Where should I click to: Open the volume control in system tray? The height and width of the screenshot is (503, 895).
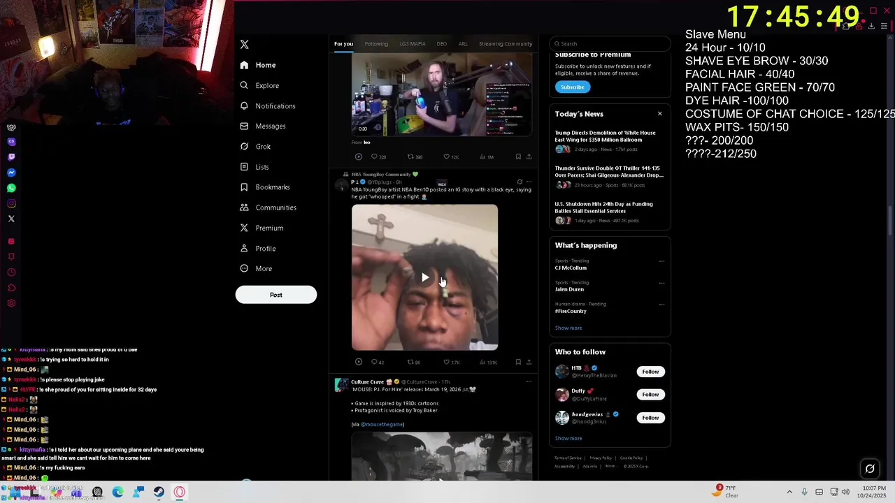tap(845, 492)
